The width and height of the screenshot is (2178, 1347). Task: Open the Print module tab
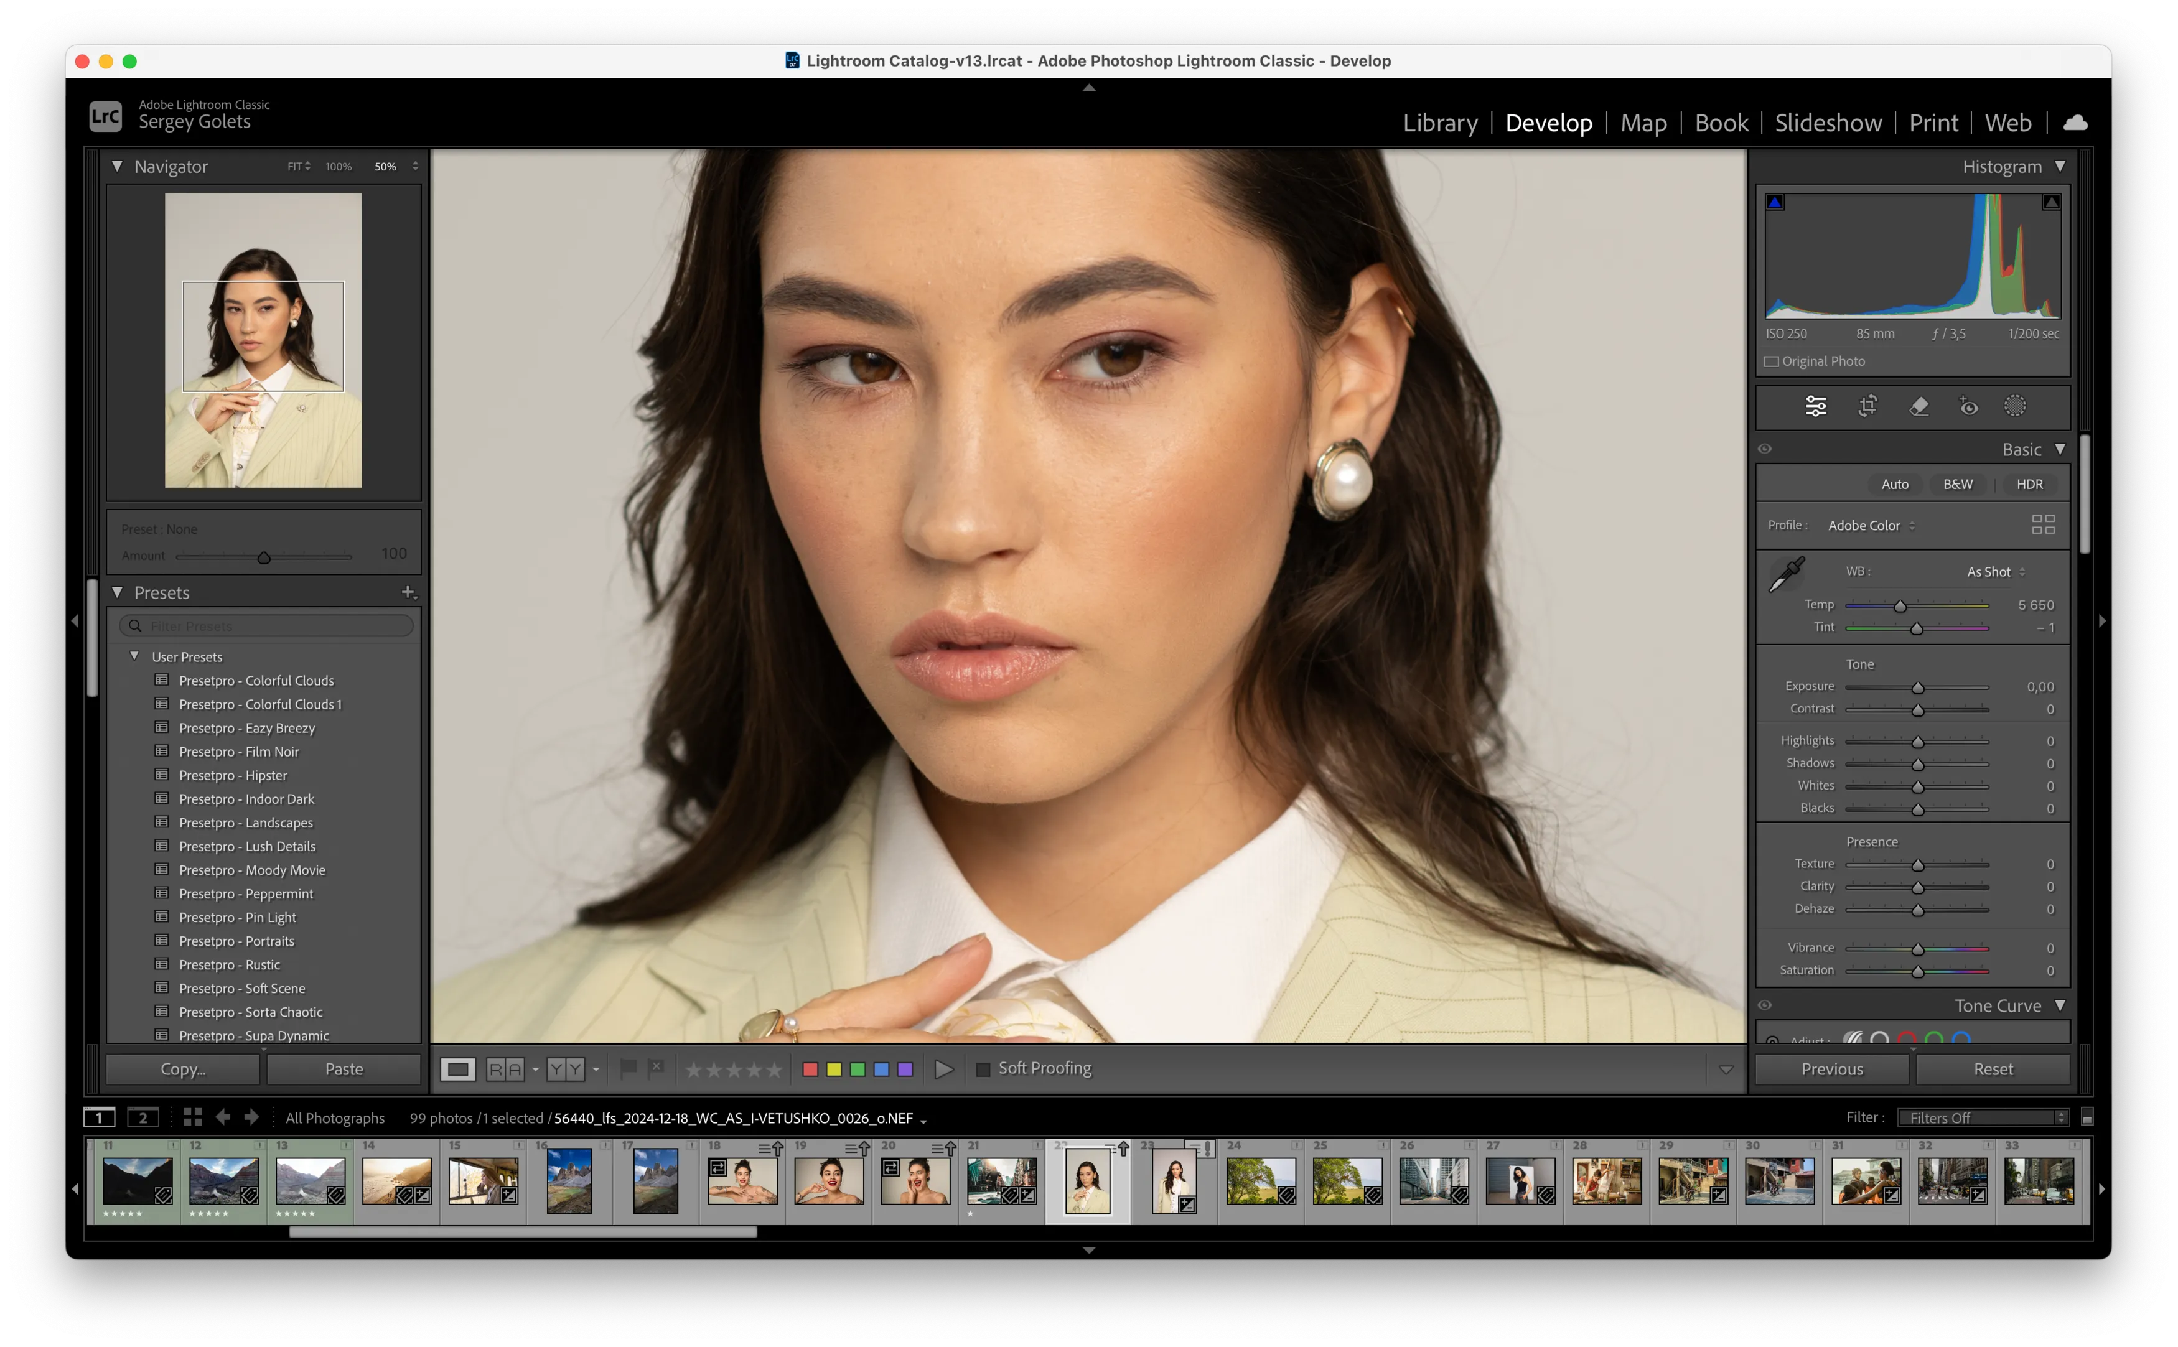pos(1933,123)
